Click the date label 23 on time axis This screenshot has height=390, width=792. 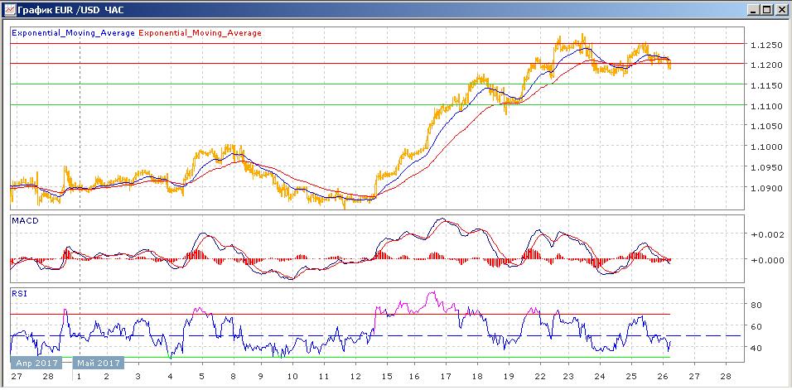(568, 377)
